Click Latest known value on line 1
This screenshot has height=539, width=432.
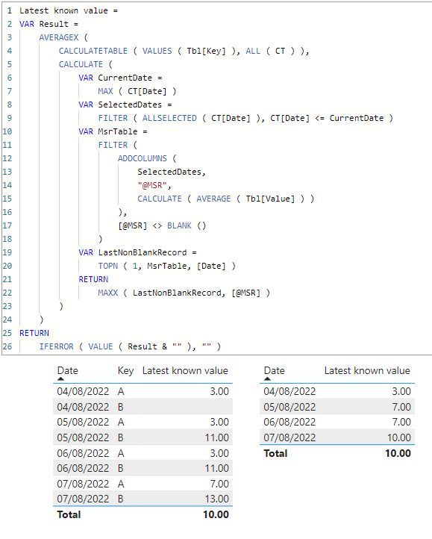(63, 10)
